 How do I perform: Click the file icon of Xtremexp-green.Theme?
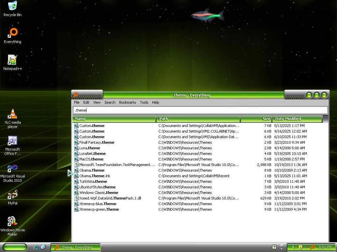click(x=76, y=209)
